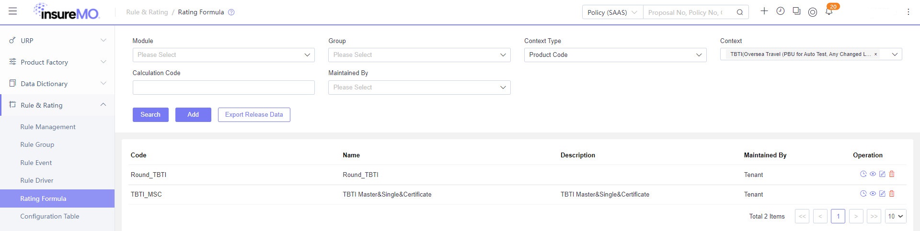Click Export Release Data button
Image resolution: width=920 pixels, height=231 pixels.
point(254,115)
